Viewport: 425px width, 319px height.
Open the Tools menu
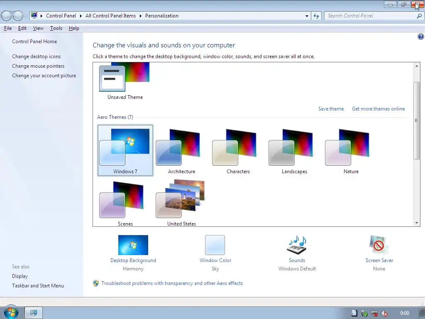(x=56, y=28)
